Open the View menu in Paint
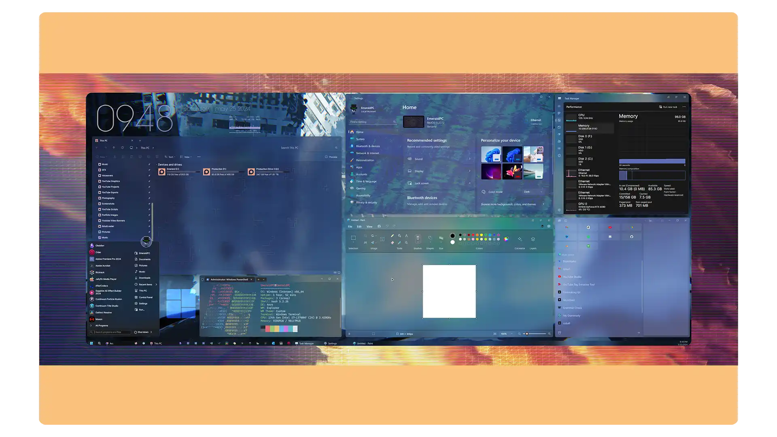This screenshot has width=777, height=437. (x=369, y=227)
